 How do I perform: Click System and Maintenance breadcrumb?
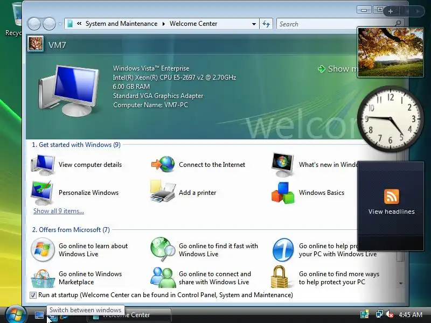(122, 24)
